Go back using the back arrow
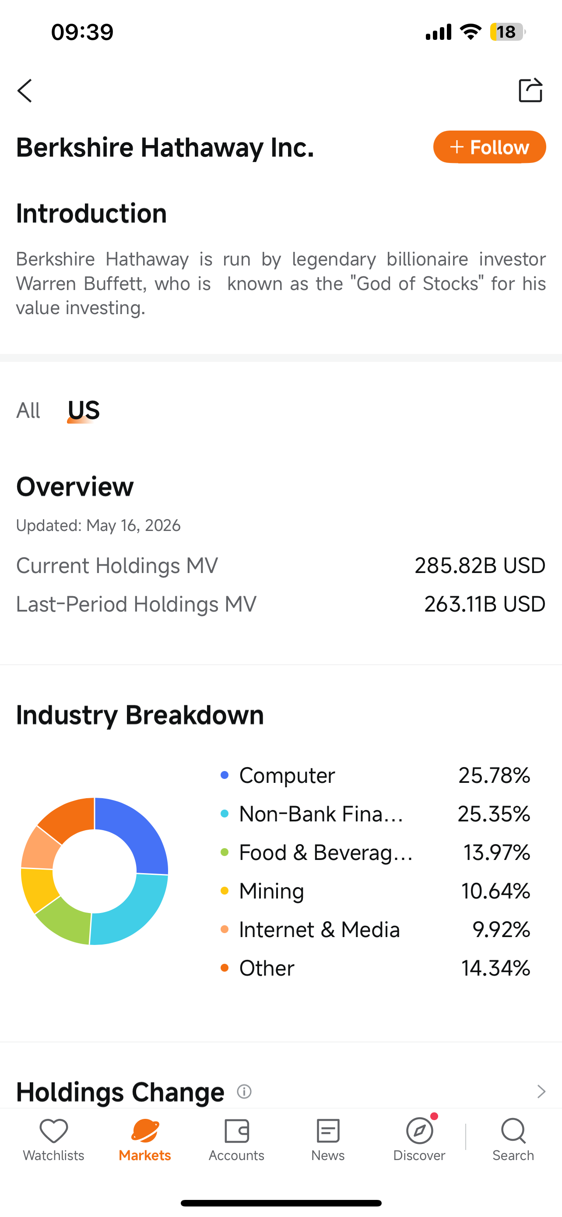 25,91
